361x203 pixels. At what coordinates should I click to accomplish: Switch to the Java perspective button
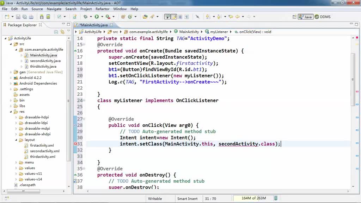(306, 17)
